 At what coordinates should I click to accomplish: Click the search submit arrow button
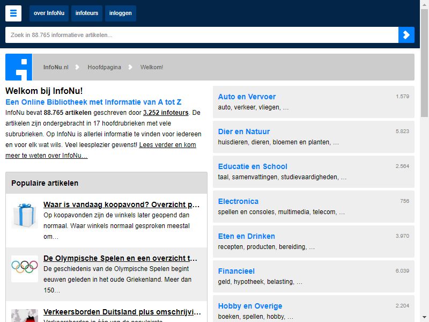(x=406, y=35)
